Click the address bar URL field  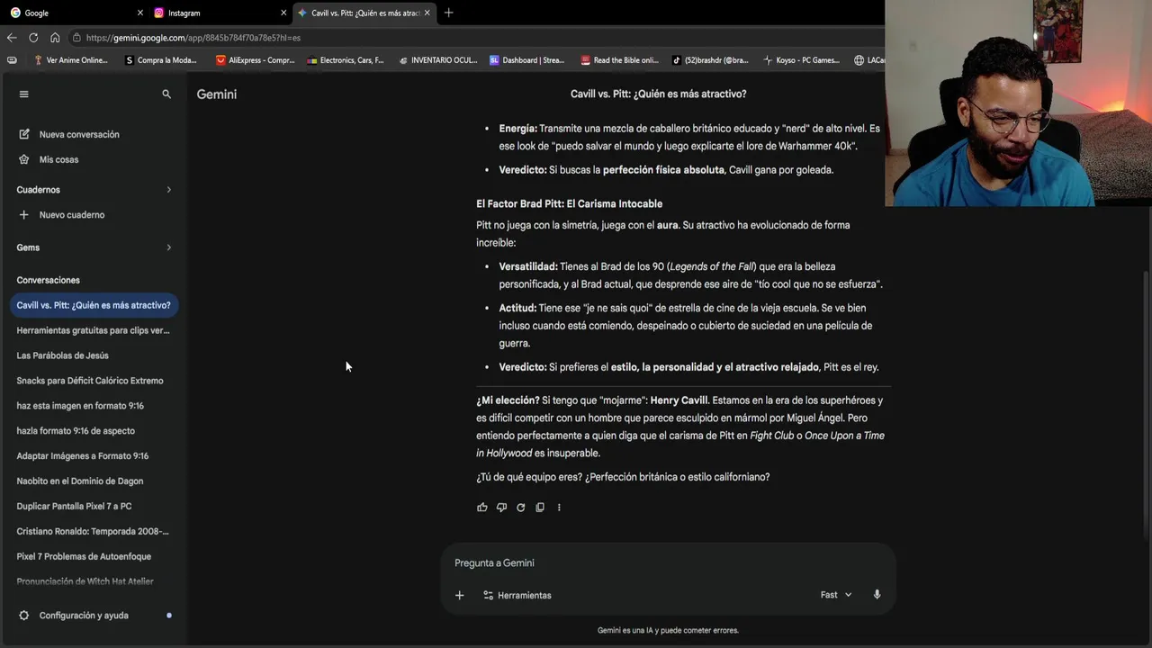pyautogui.click(x=477, y=38)
